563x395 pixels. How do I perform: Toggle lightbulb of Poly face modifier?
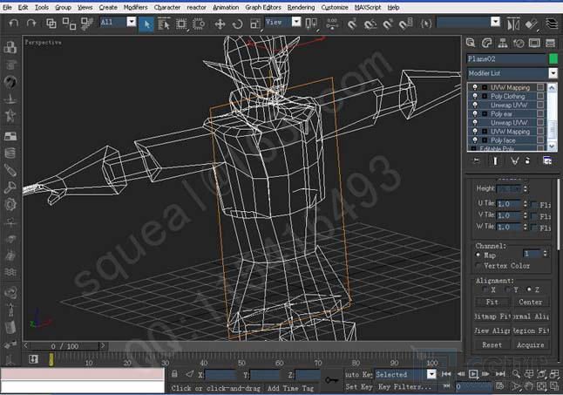475,140
